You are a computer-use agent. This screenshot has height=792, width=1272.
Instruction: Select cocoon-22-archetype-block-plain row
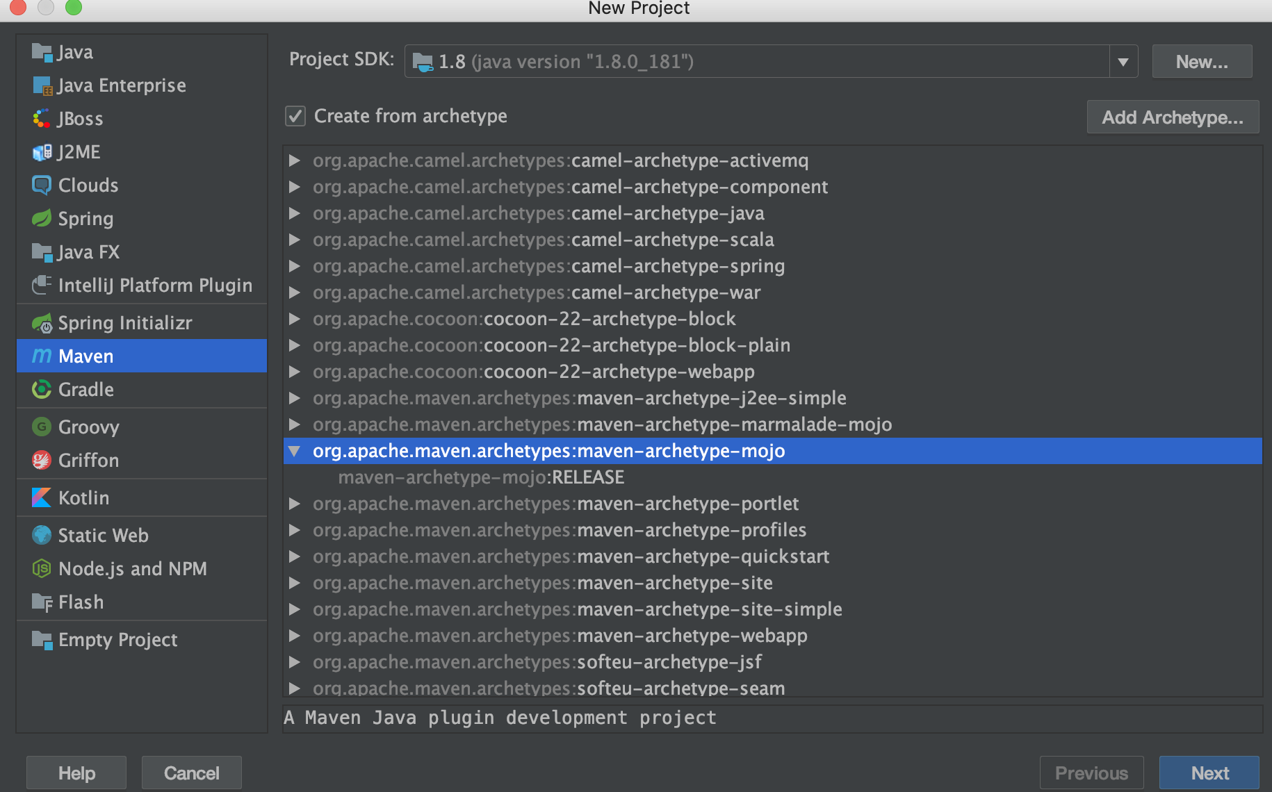773,345
